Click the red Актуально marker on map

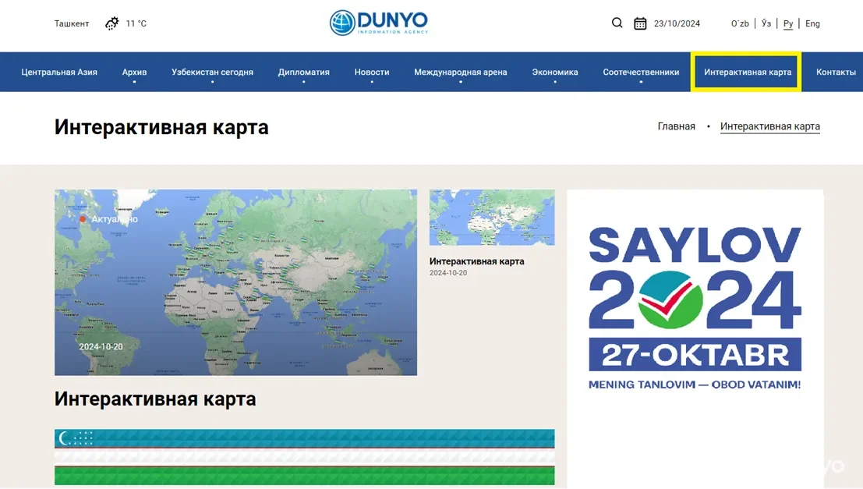pyautogui.click(x=83, y=219)
